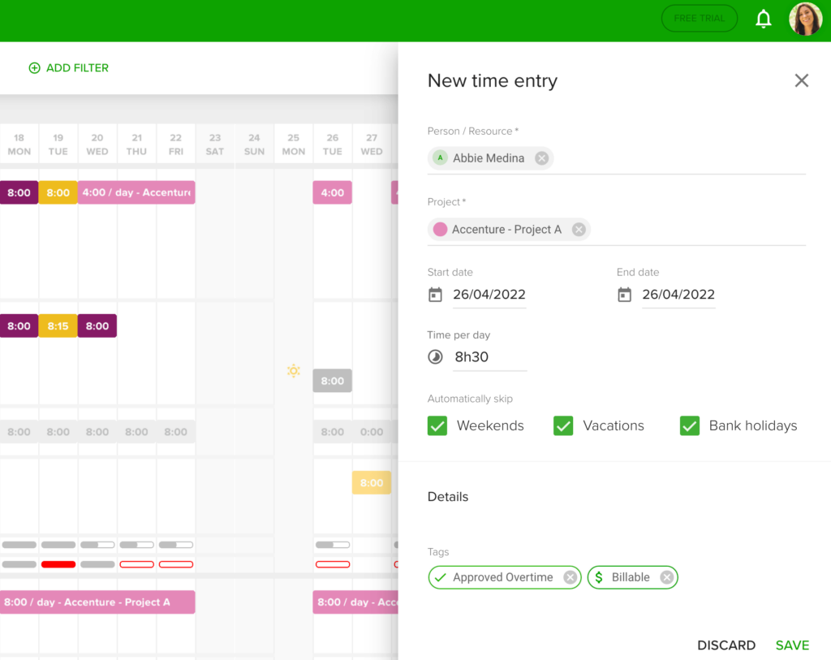831x660 pixels.
Task: Click the sun icon on the schedule grid
Action: 293,371
